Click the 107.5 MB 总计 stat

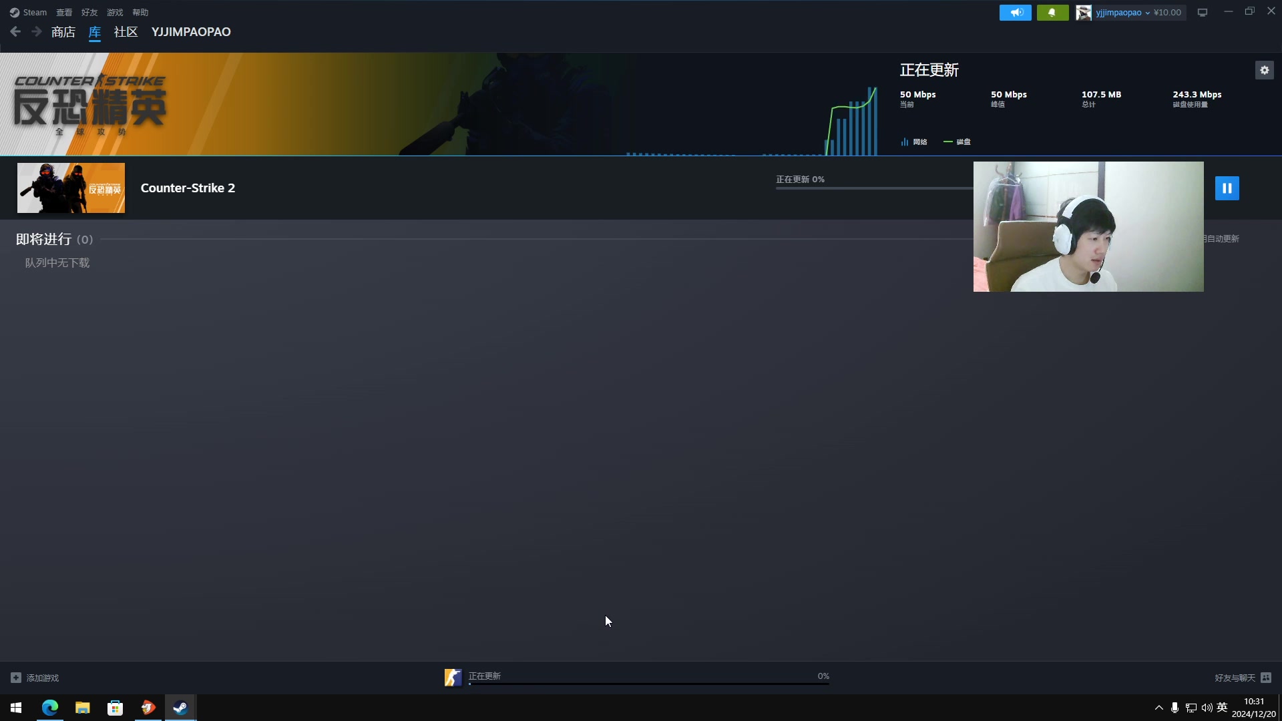(1101, 99)
